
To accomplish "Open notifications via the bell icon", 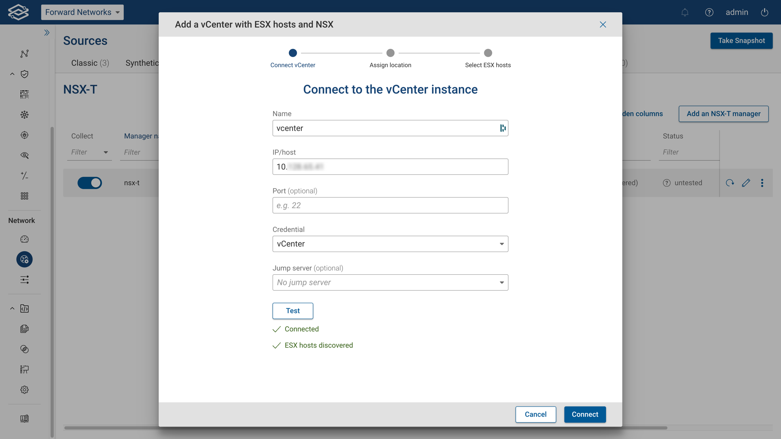I will click(x=685, y=12).
